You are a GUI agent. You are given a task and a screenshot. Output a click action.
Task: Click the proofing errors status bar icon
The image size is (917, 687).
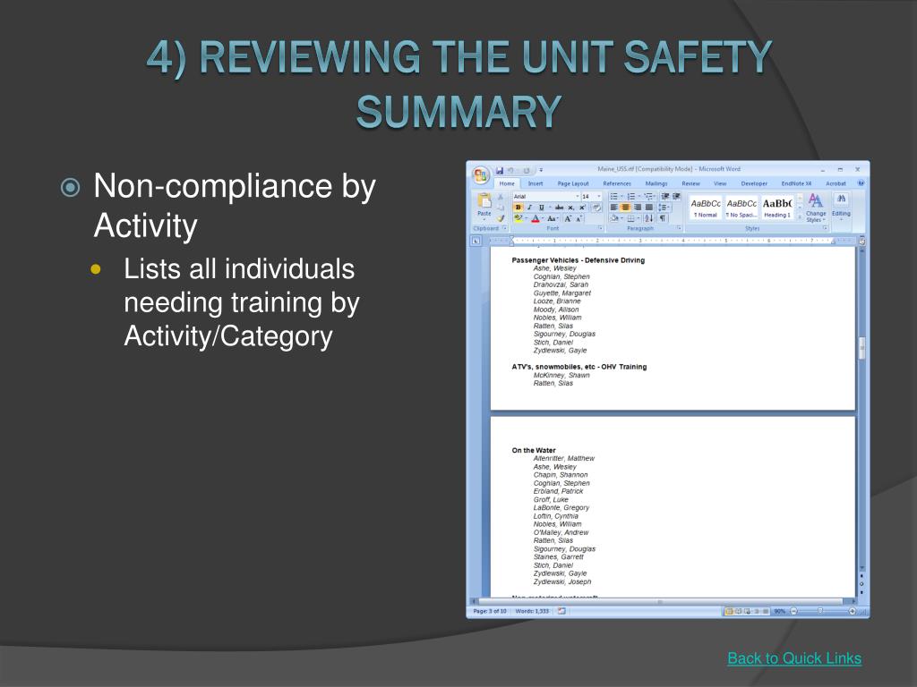[561, 611]
